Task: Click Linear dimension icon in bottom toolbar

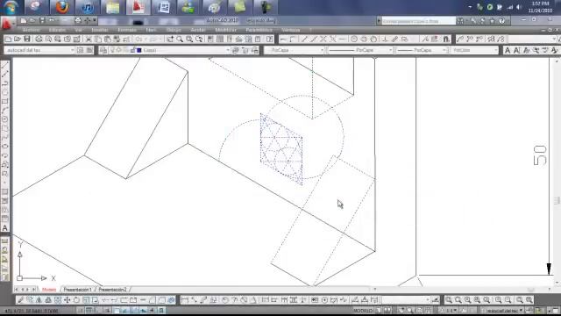Action: click(x=185, y=300)
